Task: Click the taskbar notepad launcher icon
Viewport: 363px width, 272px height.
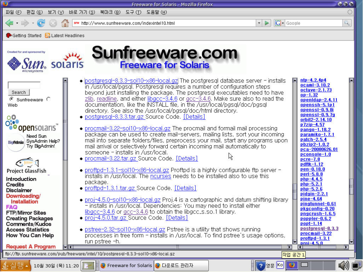Action: (x=88, y=266)
